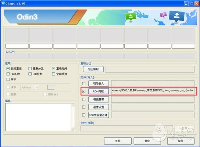
Task: Check the box beside 运营设置 button
Action: point(84,107)
